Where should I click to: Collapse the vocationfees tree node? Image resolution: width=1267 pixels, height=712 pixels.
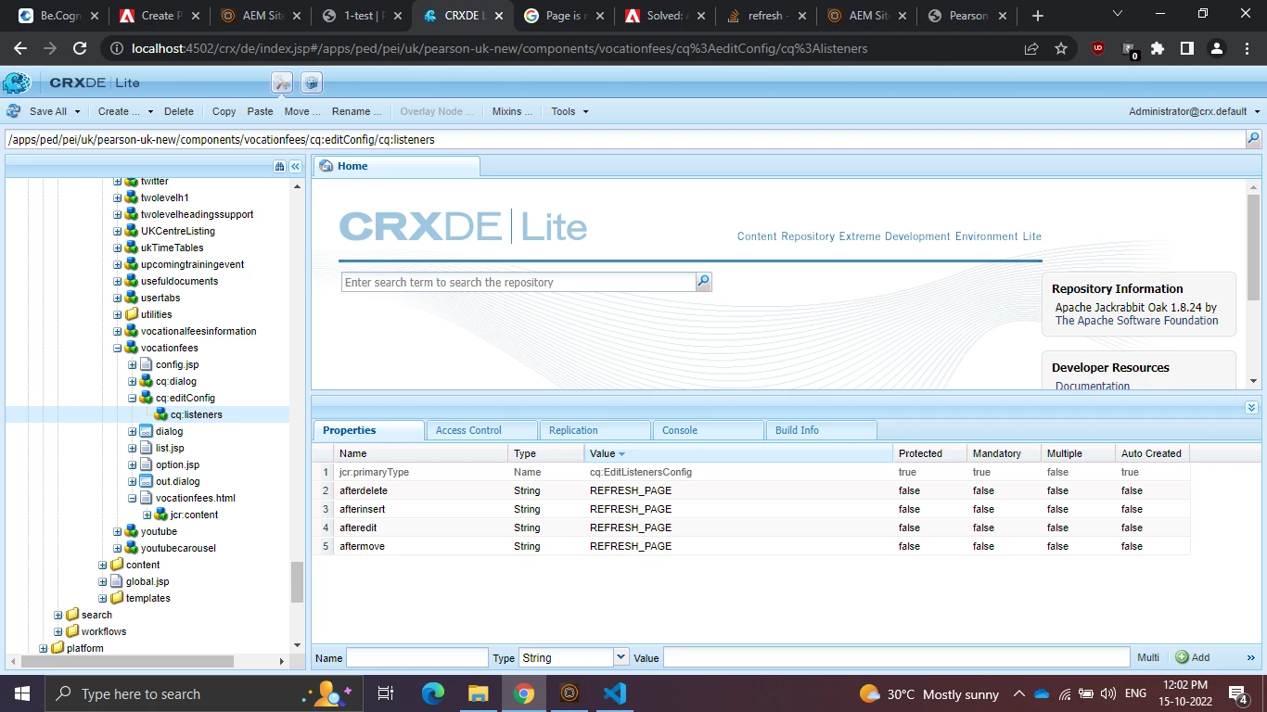118,349
